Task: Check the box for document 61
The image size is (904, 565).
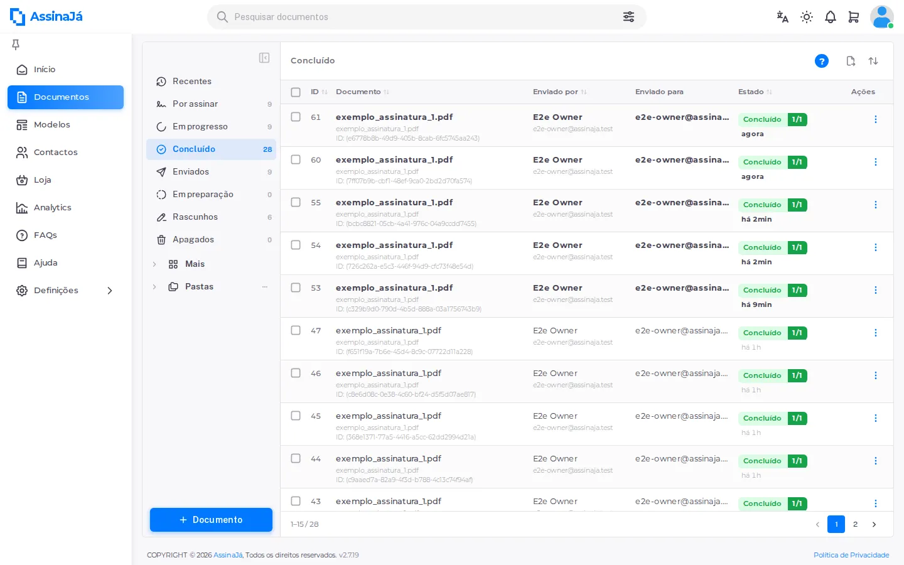Action: point(296,117)
